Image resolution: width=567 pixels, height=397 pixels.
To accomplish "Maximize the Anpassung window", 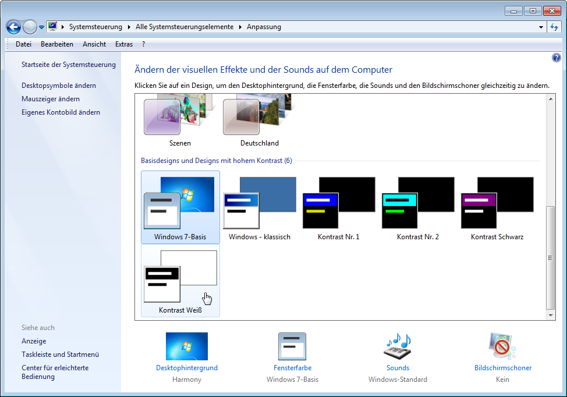I will [533, 11].
